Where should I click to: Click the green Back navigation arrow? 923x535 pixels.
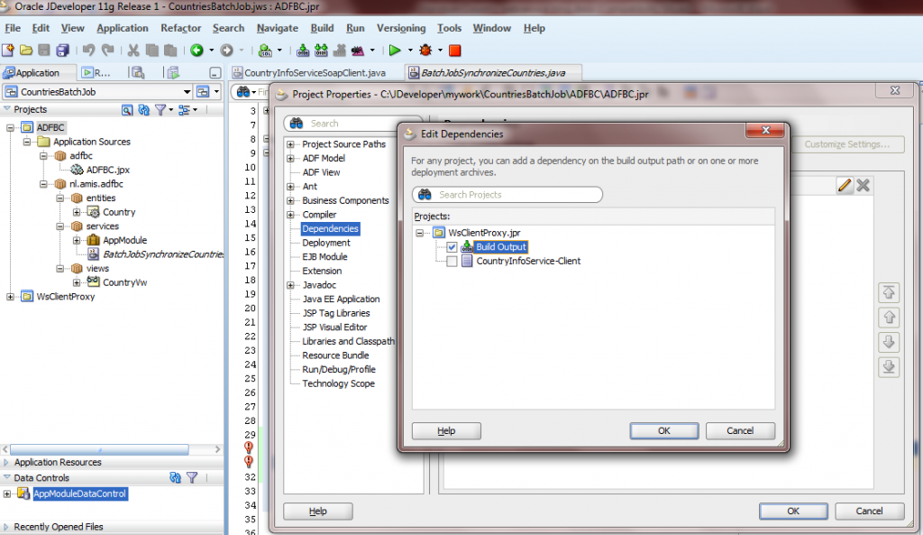[197, 51]
